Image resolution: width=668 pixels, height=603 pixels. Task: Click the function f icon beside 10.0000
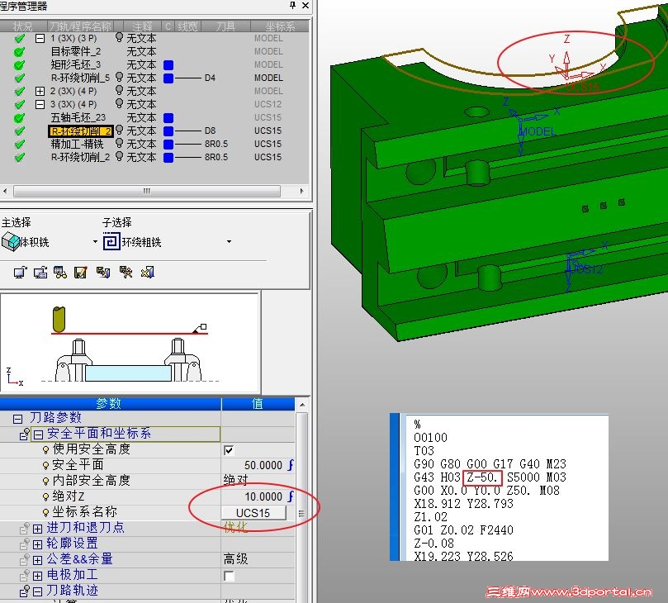[x=291, y=496]
